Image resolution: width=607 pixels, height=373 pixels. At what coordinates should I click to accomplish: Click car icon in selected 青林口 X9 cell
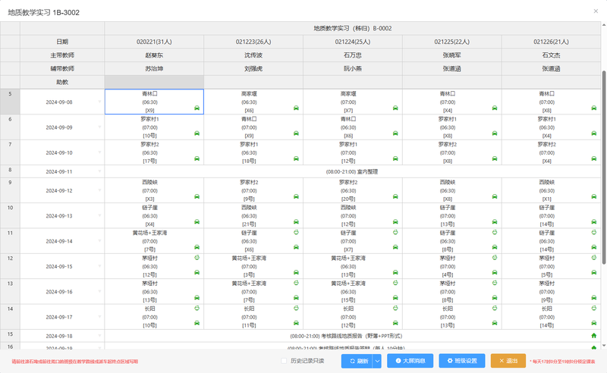point(197,108)
